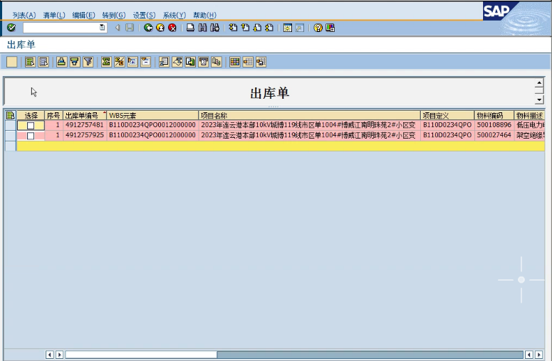Open the 设置(S) menu

[x=144, y=15]
